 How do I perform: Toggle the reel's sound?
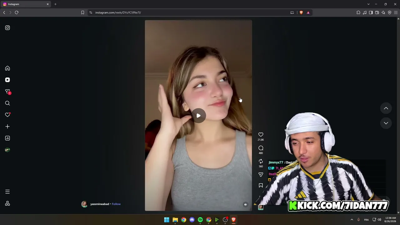click(x=246, y=205)
